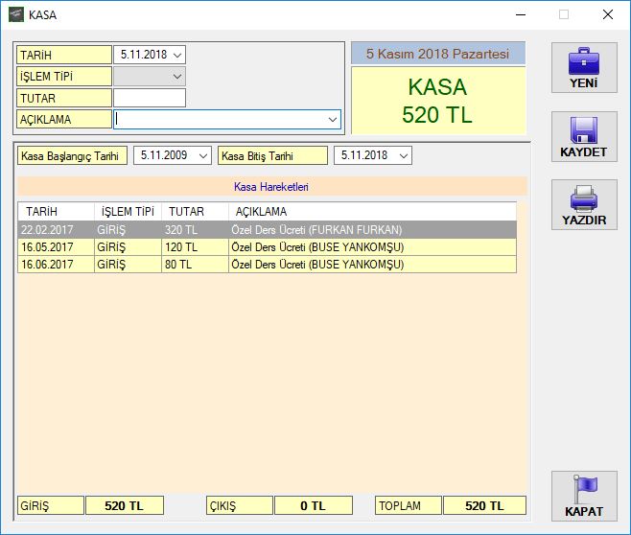Open Kasa Bitiş Tarihi date dropdown
Screen dimensions: 631x535
(404, 155)
